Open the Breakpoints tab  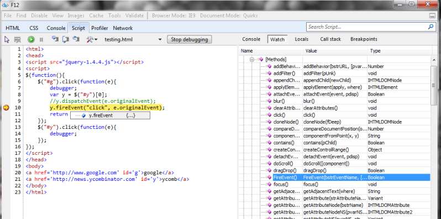(x=364, y=39)
